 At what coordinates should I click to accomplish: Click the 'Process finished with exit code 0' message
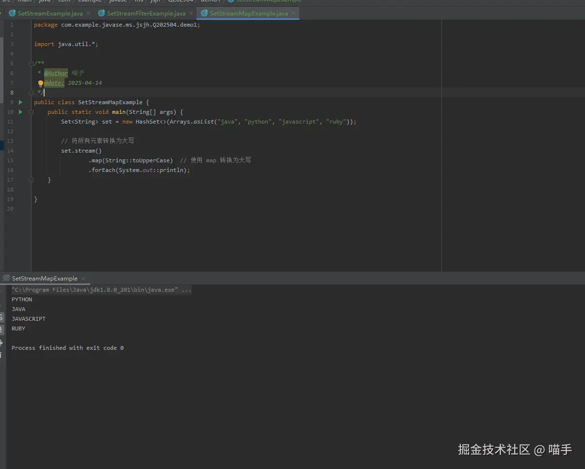67,348
